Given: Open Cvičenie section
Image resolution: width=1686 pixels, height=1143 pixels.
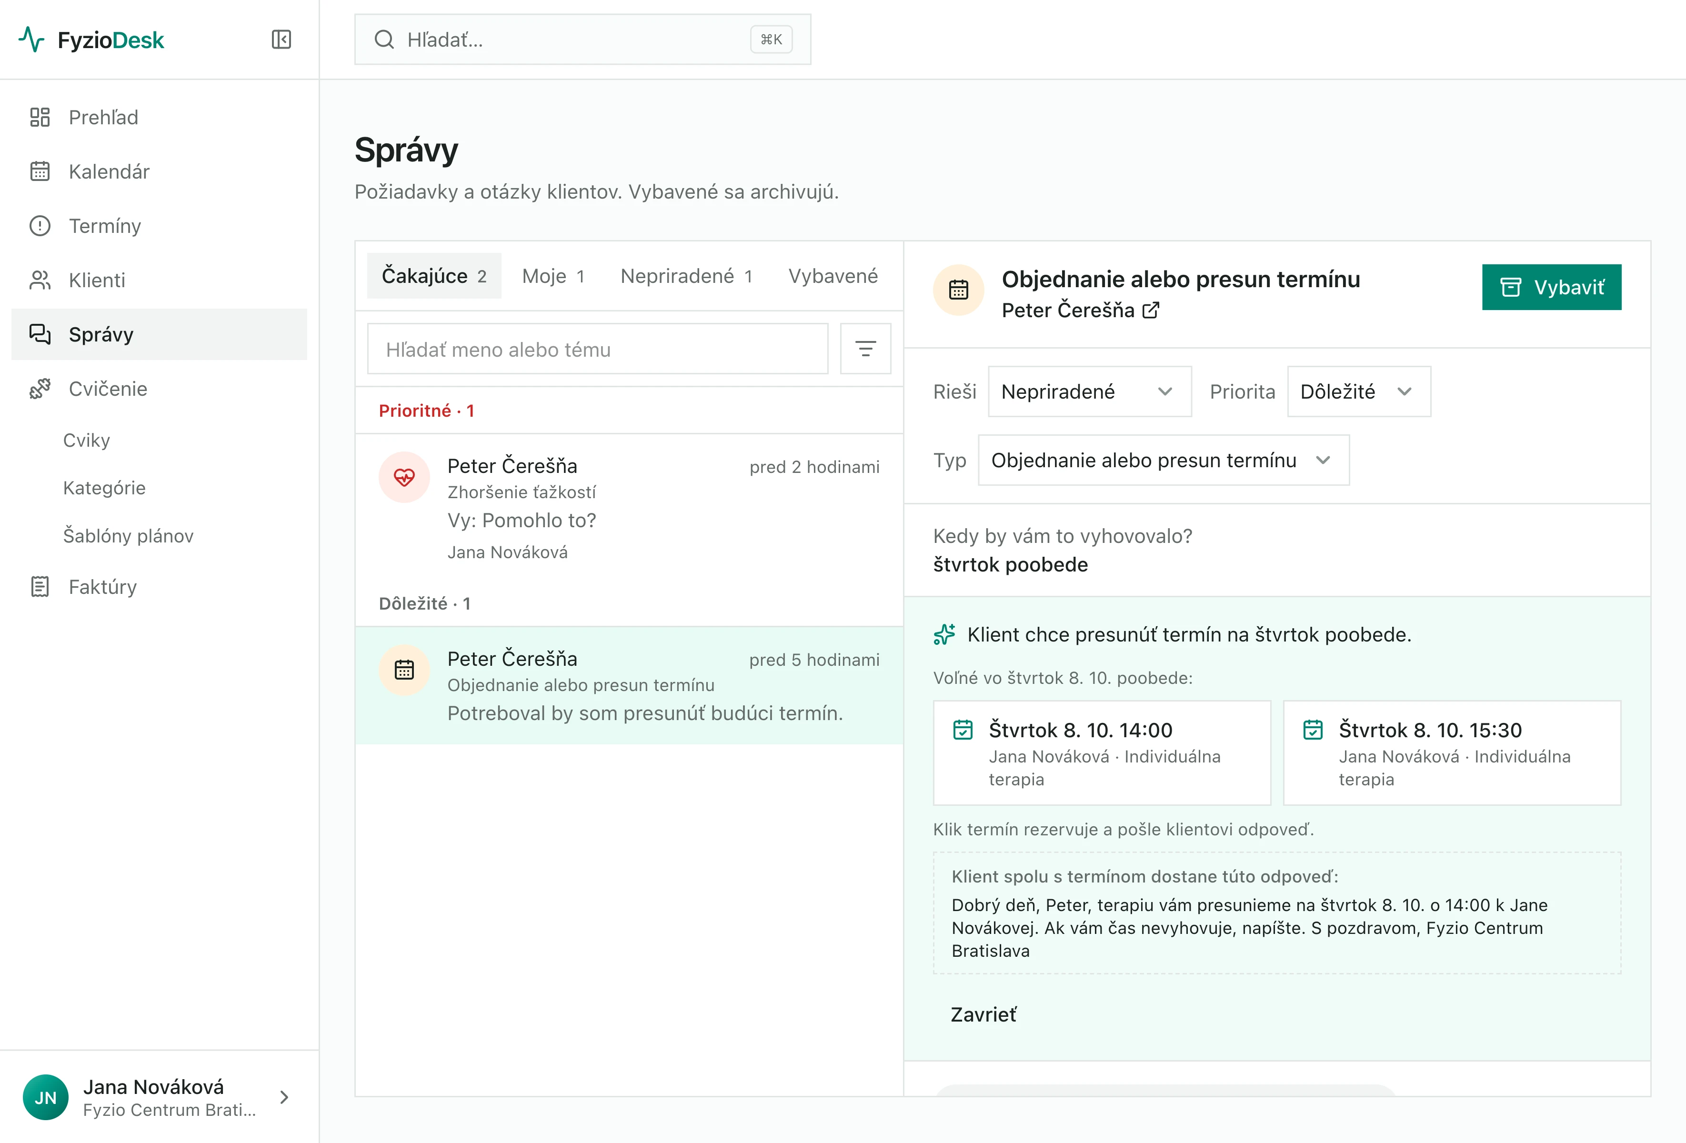Looking at the screenshot, I should pyautogui.click(x=160, y=389).
